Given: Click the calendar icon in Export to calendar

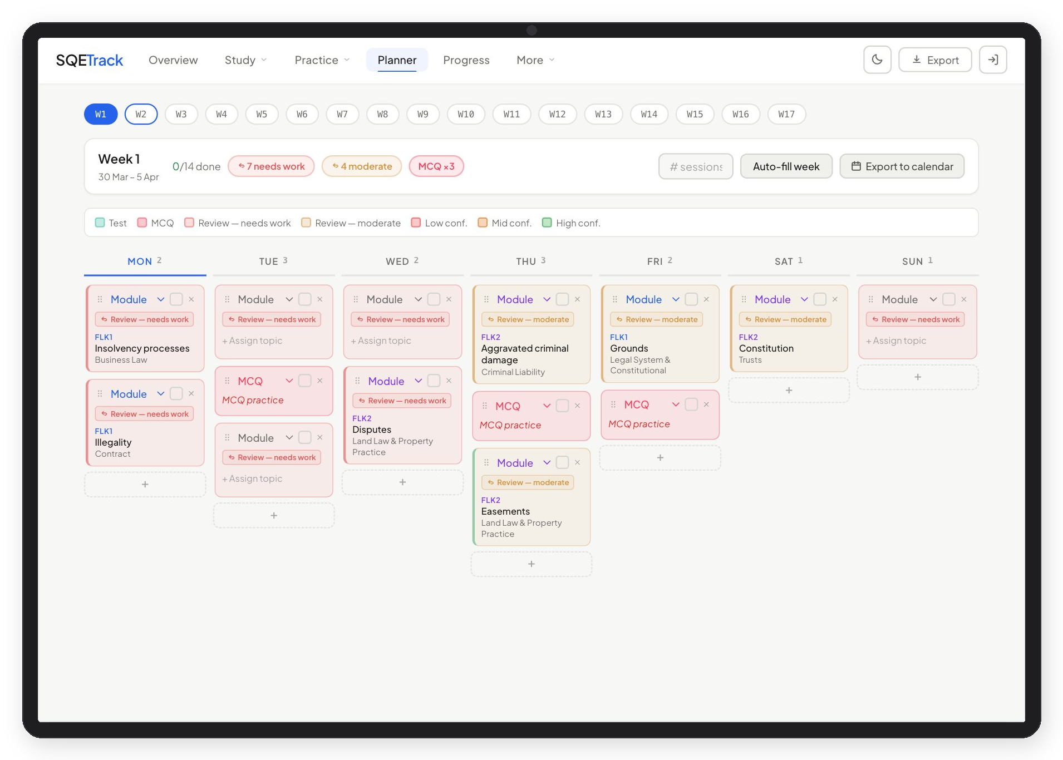Looking at the screenshot, I should 857,166.
